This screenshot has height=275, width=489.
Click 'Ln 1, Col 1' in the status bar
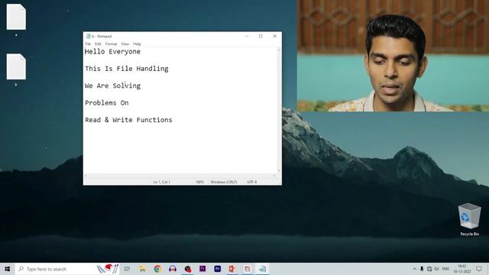161,182
